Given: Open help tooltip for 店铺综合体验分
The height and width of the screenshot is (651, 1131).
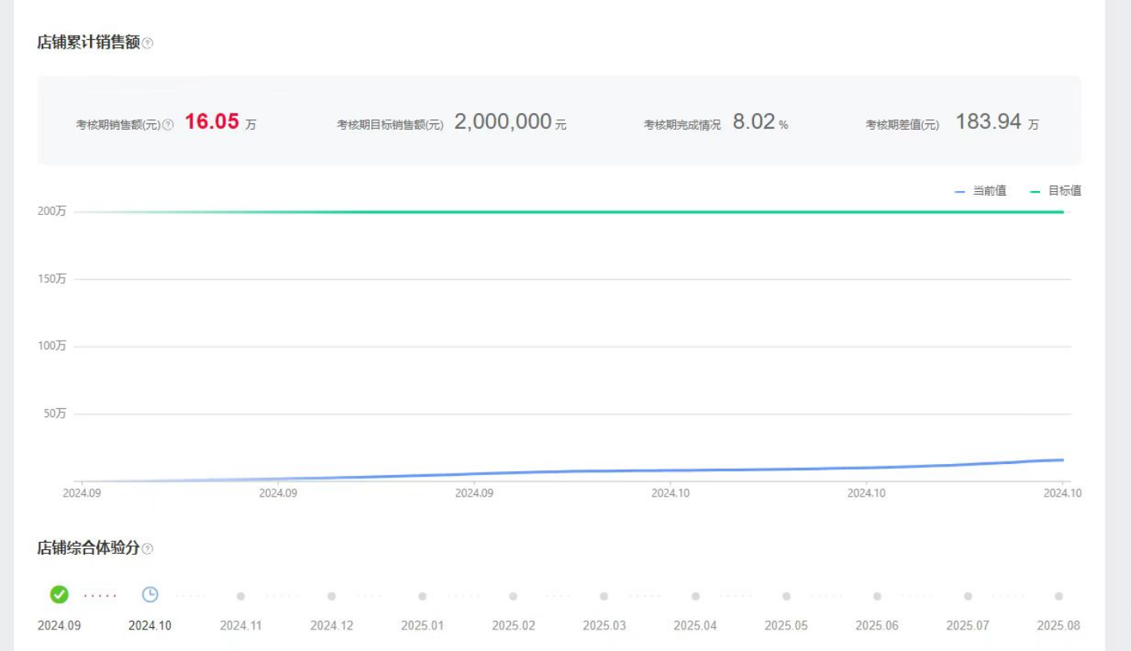Looking at the screenshot, I should click(147, 548).
